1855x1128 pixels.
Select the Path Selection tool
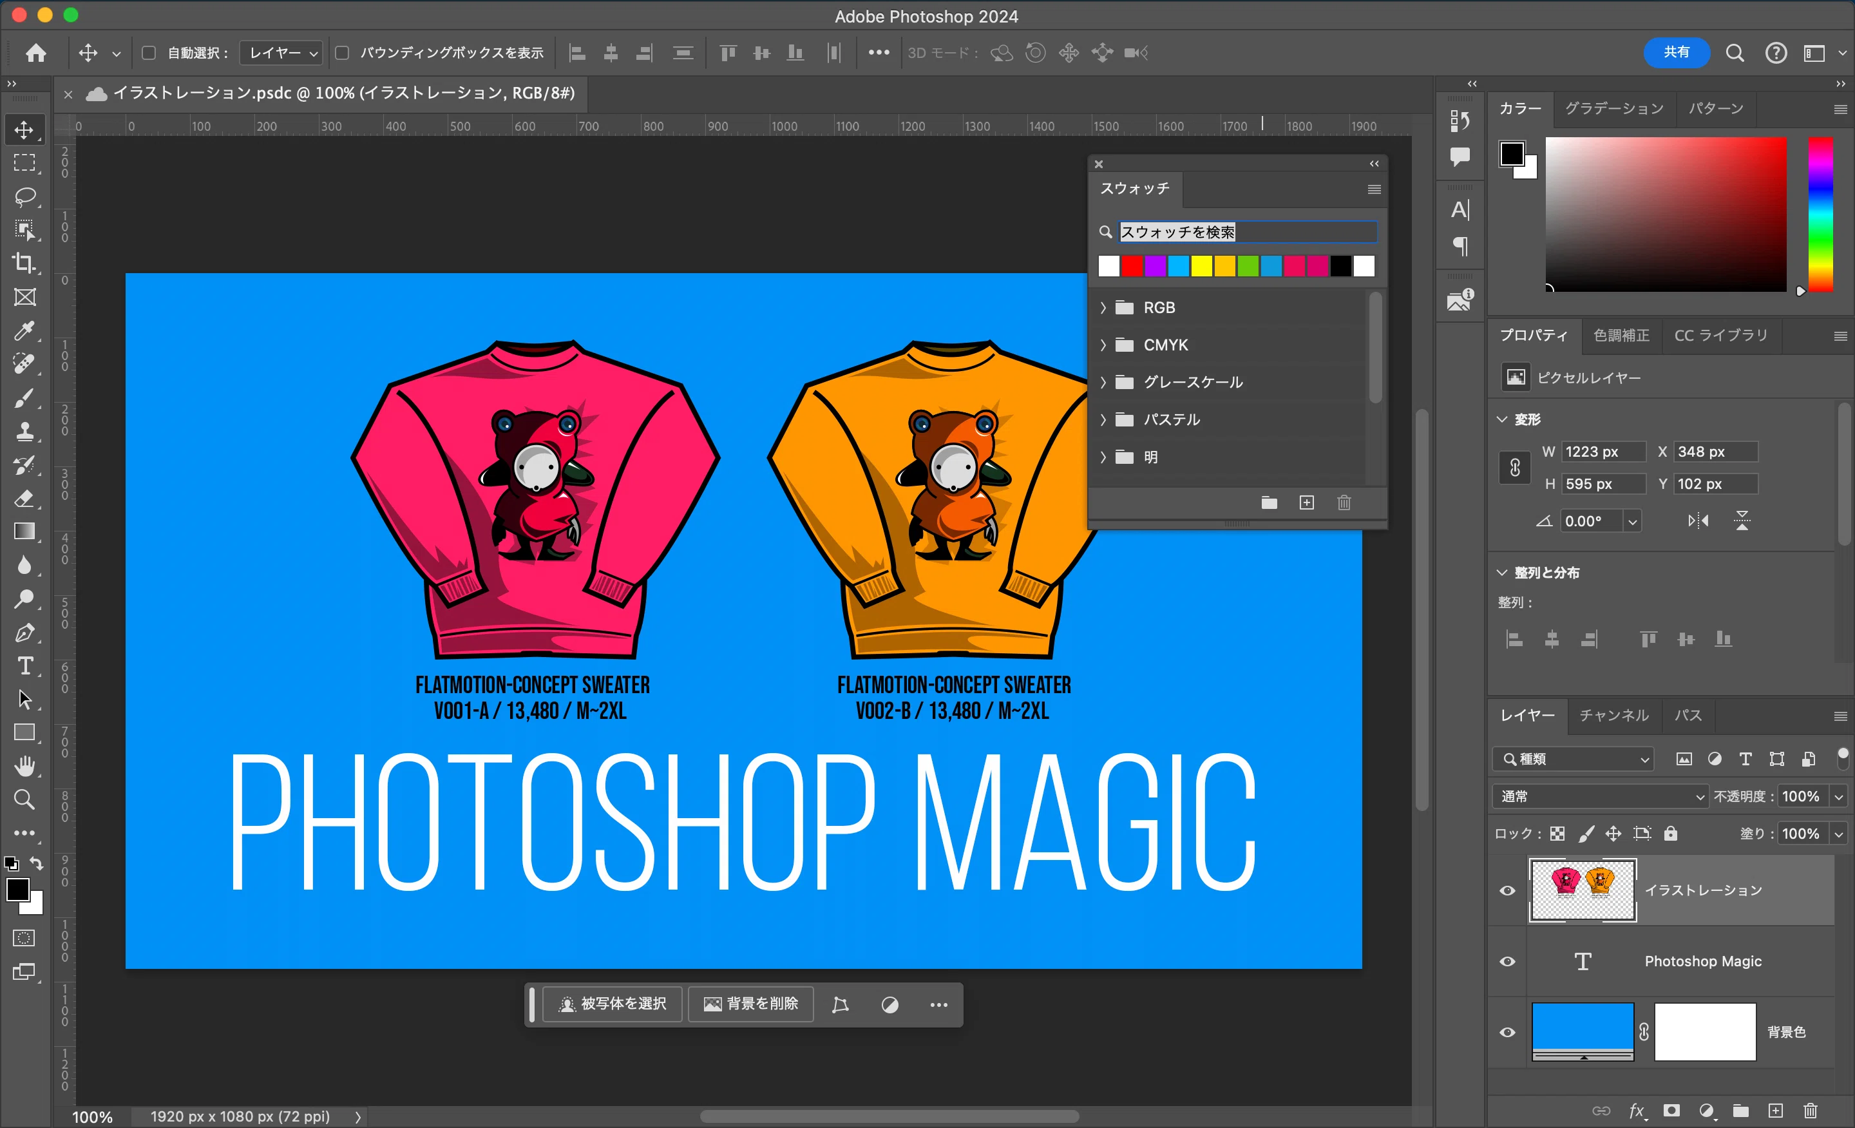point(25,700)
